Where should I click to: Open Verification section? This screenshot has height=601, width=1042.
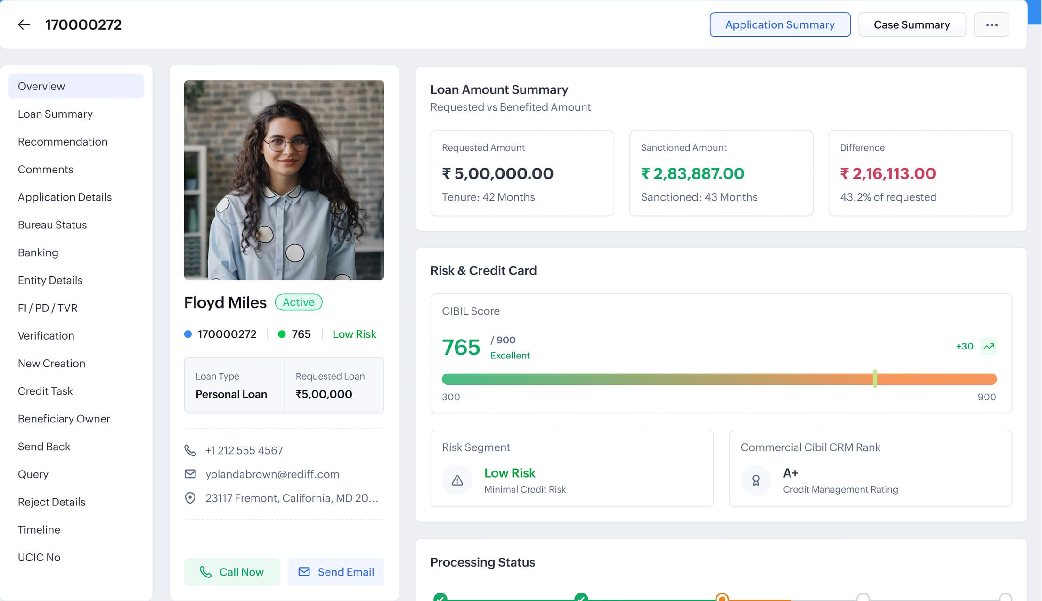point(76,336)
